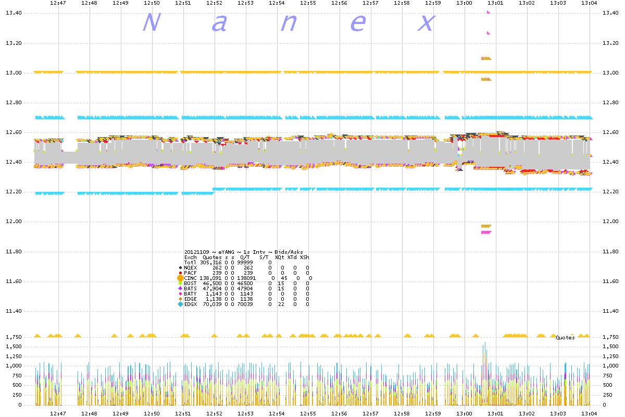Click the 'S/T' column header

coord(264,257)
